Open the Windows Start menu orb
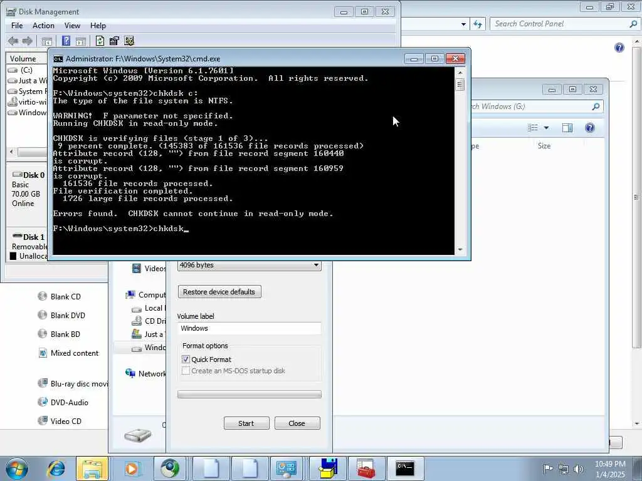The height and width of the screenshot is (481, 642). tap(17, 468)
